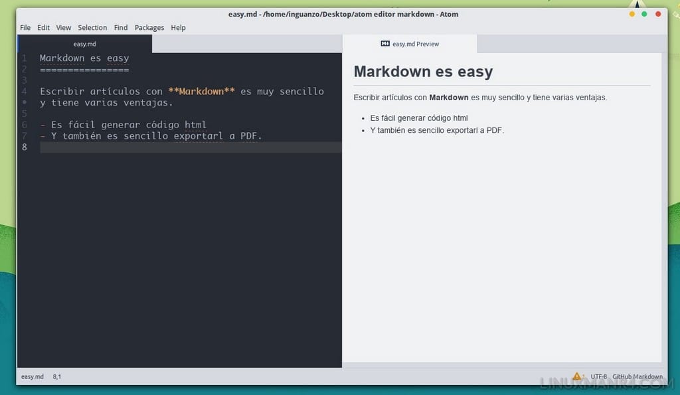Open the UTF-8 encoding selector
The height and width of the screenshot is (395, 680).
coord(598,376)
